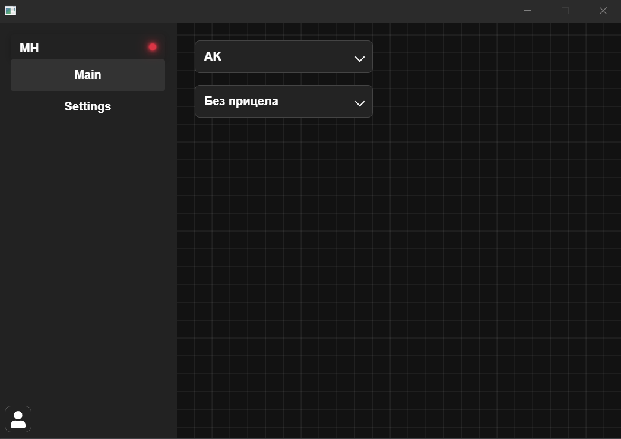Click the red status indicator dot
621x439 pixels.
point(153,47)
